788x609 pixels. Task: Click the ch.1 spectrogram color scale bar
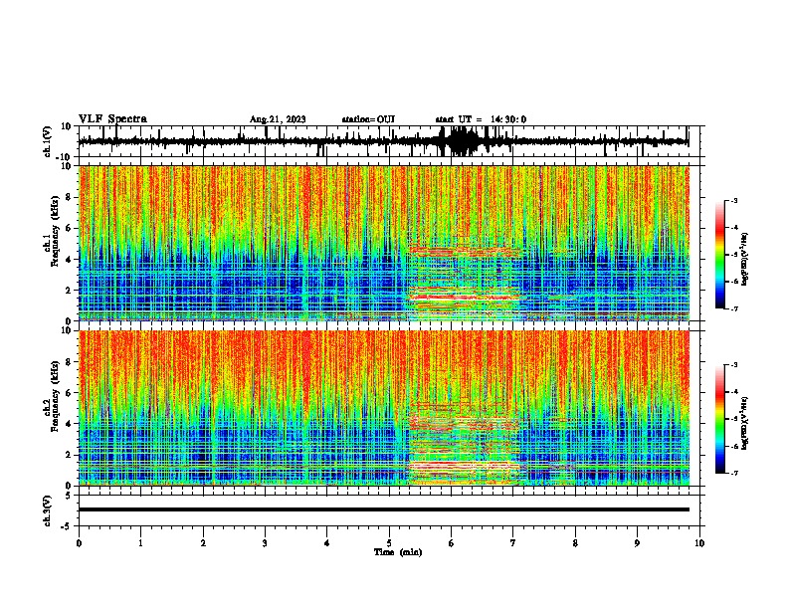click(x=719, y=255)
